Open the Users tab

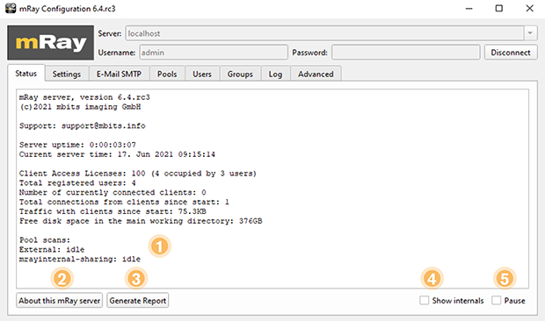pos(202,74)
